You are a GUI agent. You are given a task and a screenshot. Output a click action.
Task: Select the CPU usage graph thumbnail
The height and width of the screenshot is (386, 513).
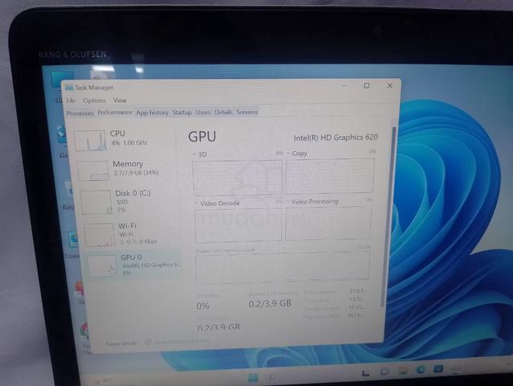[90, 141]
